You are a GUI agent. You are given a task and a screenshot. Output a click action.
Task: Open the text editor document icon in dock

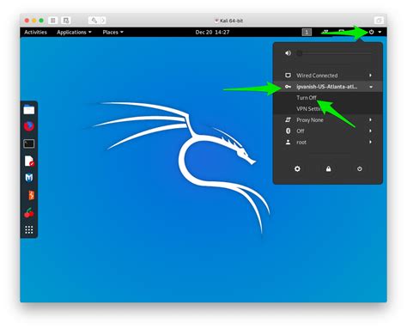[x=29, y=161]
